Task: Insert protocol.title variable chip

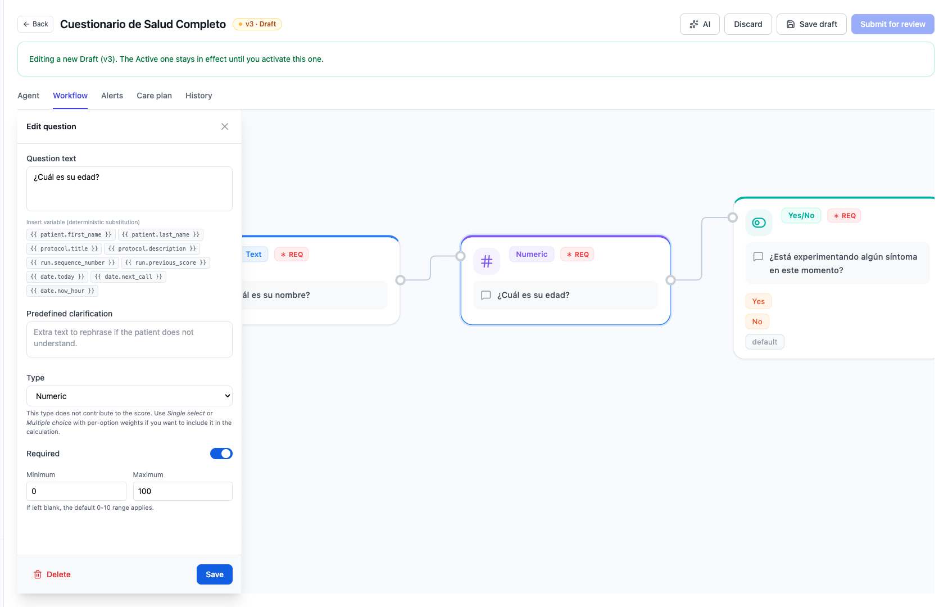Action: tap(64, 248)
